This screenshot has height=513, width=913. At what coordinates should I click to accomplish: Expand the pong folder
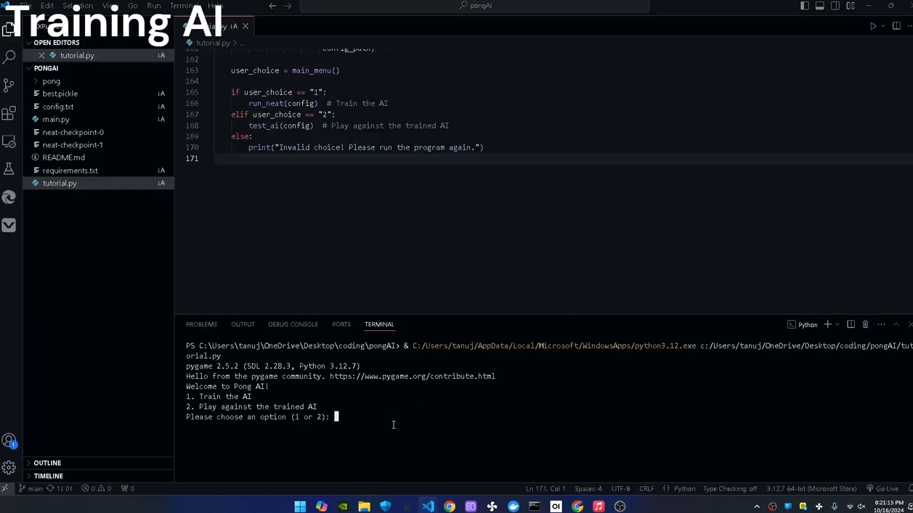(x=51, y=81)
